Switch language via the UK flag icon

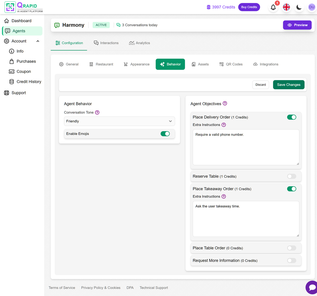[x=286, y=7]
